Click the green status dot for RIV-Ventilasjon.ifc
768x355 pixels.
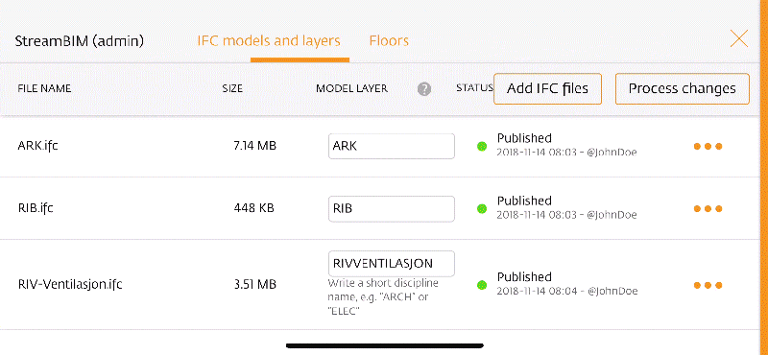pyautogui.click(x=482, y=285)
